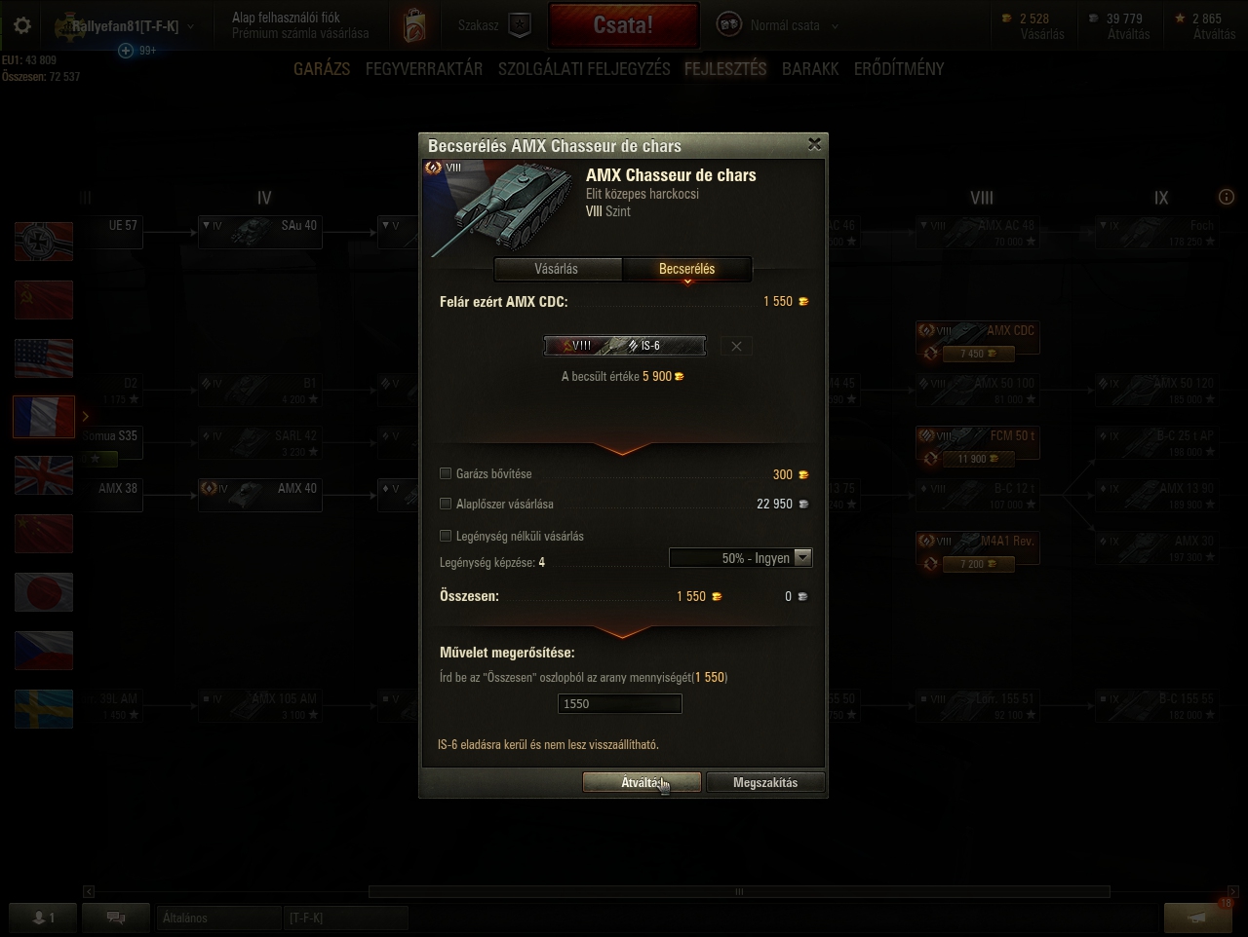Screen dimensions: 1248x937
Task: Switch to the Vásárlás tab
Action: [557, 269]
